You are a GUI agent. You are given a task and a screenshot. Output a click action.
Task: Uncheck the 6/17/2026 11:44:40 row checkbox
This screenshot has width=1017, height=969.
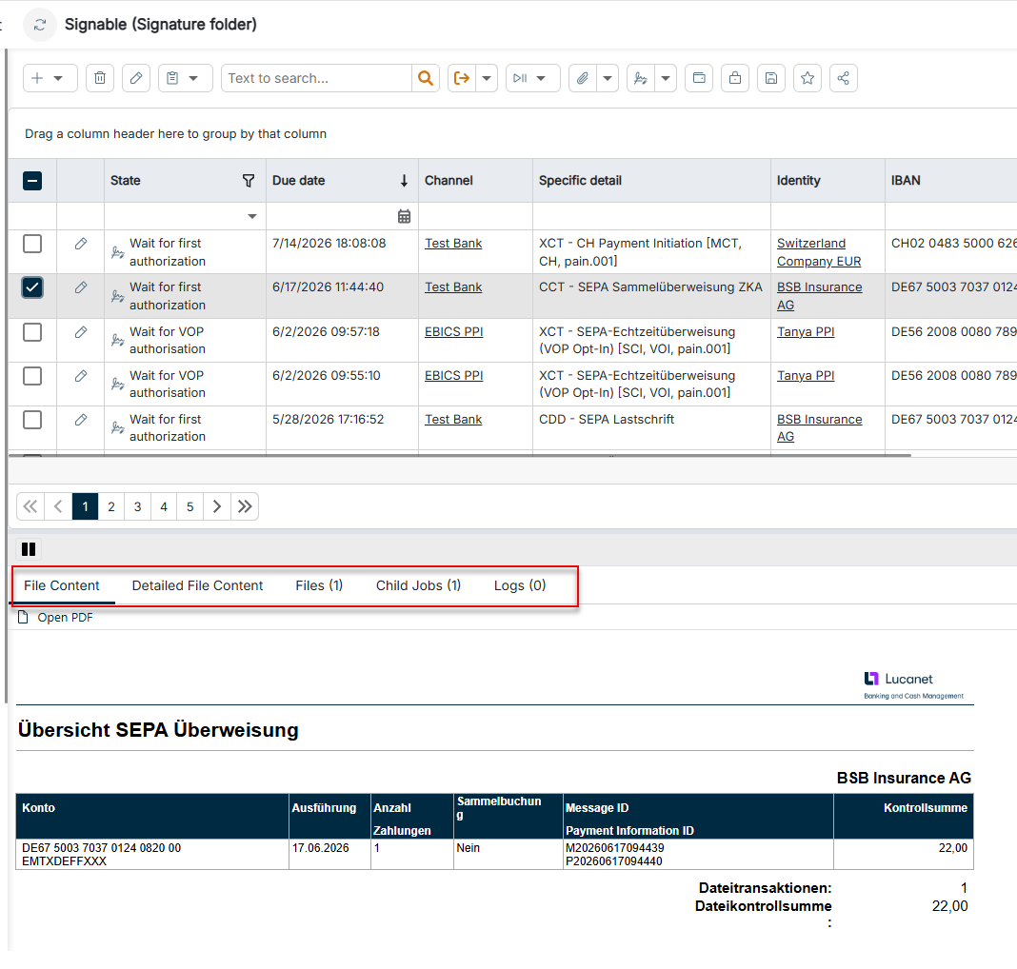tap(32, 287)
